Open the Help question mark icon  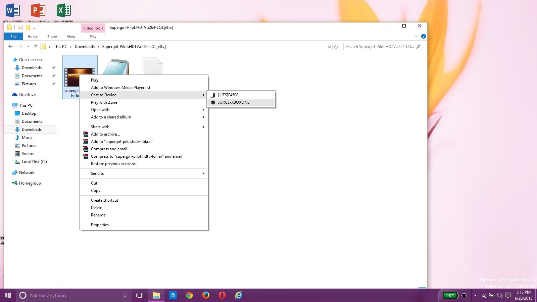click(424, 36)
